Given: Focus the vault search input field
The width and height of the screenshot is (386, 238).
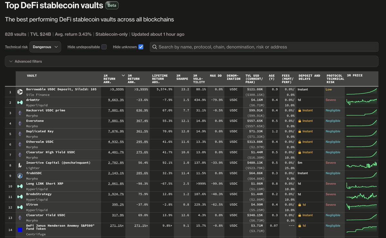Looking at the screenshot, I should (264, 47).
